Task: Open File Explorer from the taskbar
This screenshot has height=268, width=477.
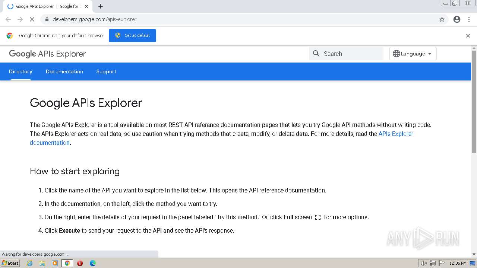Action: [42, 263]
